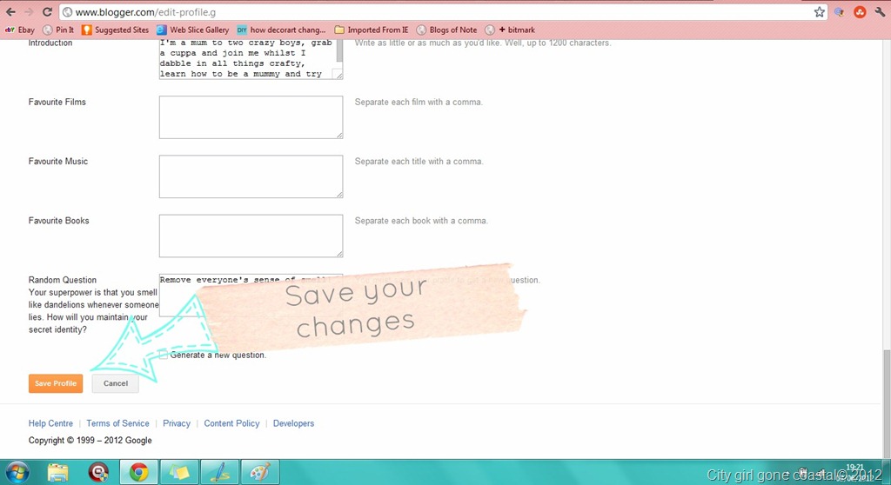Viewport: 891px width, 485px height.
Task: Open Chrome settings via the wrench icon
Action: pyautogui.click(x=880, y=12)
